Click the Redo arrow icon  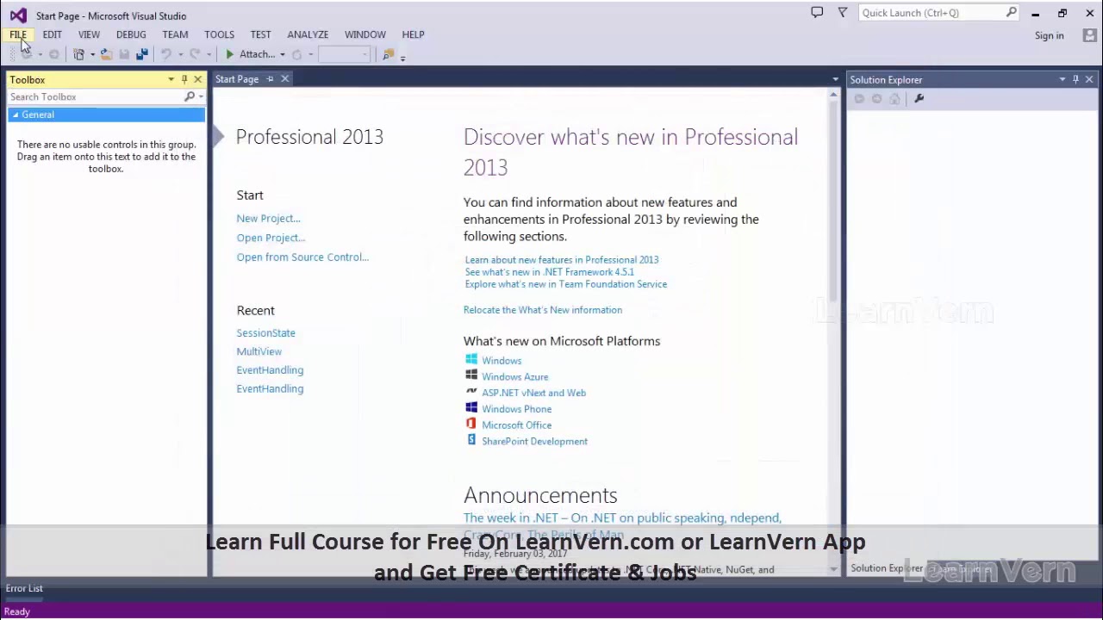coord(195,54)
